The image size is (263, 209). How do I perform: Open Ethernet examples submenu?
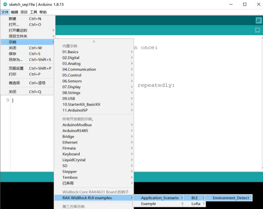[x=94, y=142]
